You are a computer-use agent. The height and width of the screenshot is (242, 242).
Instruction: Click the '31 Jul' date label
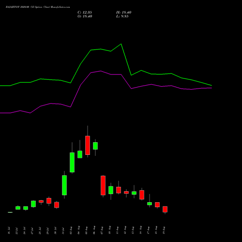tap(63, 231)
